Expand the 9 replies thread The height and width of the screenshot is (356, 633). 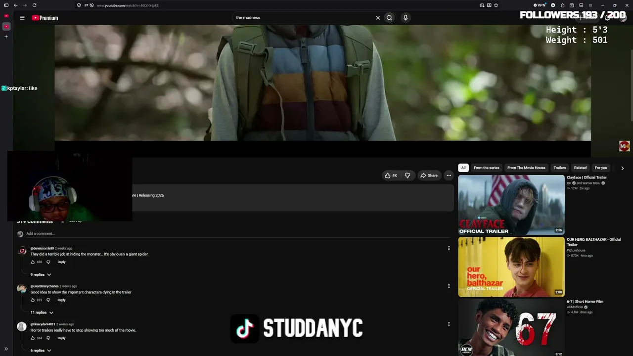pos(41,275)
